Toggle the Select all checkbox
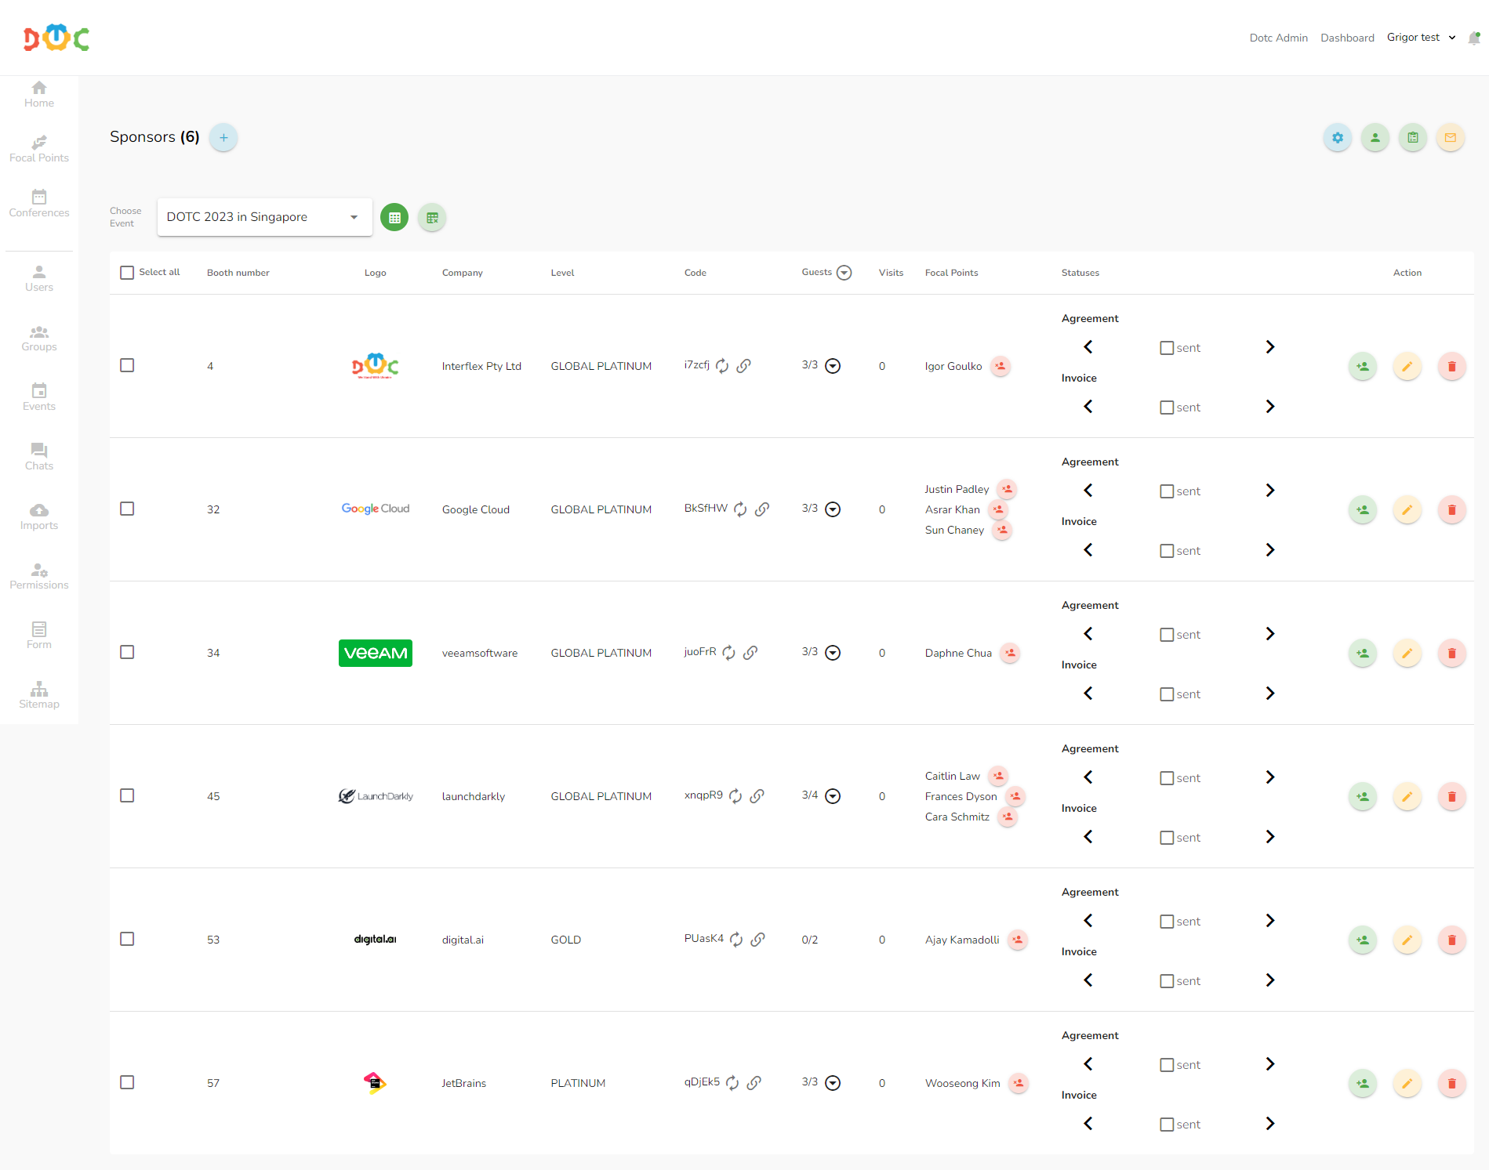 point(127,273)
